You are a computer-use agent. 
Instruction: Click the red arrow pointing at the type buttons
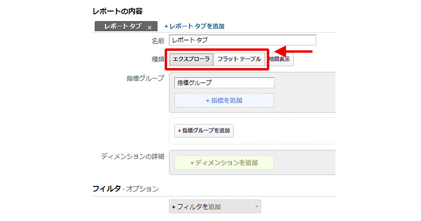pos(293,52)
